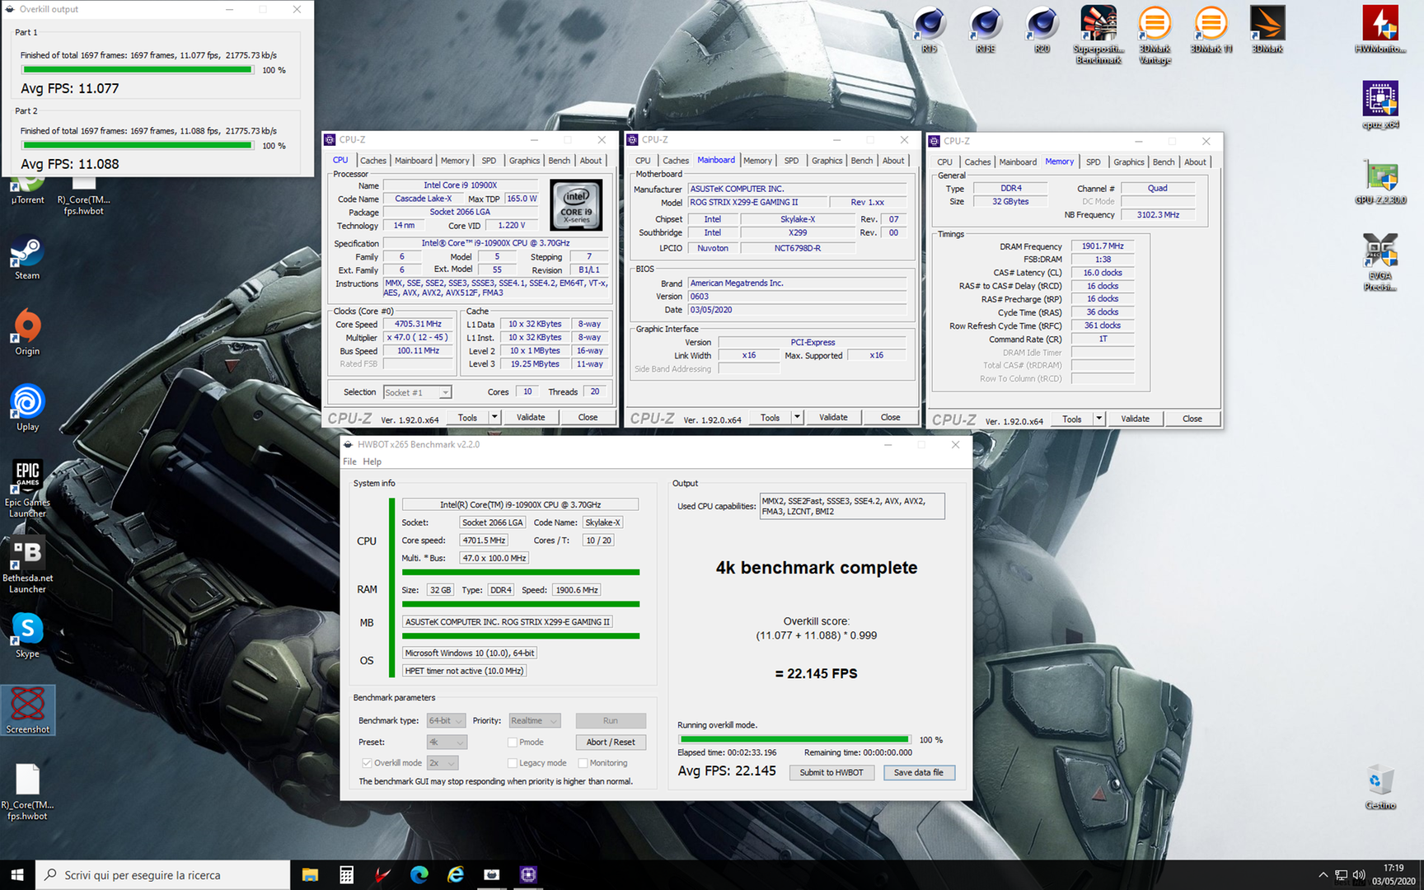Click the CPU-Z taskbar icon
This screenshot has width=1424, height=890.
click(x=528, y=874)
